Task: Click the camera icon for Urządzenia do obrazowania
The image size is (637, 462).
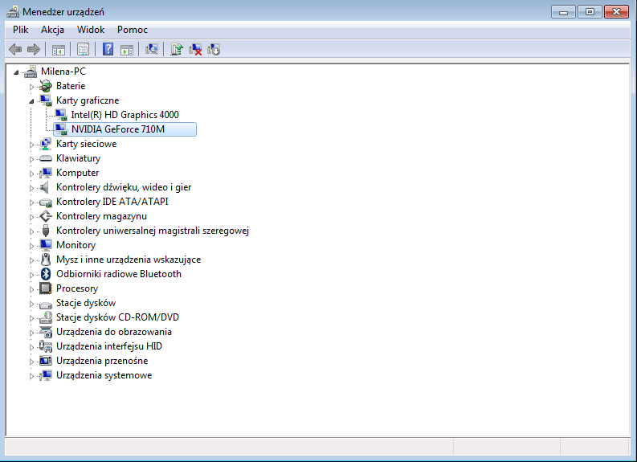Action: 46,332
